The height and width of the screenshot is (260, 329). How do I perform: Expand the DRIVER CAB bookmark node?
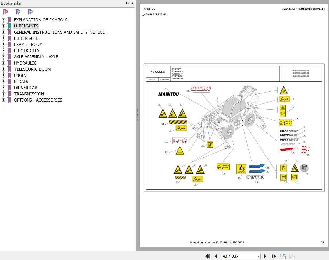3,88
